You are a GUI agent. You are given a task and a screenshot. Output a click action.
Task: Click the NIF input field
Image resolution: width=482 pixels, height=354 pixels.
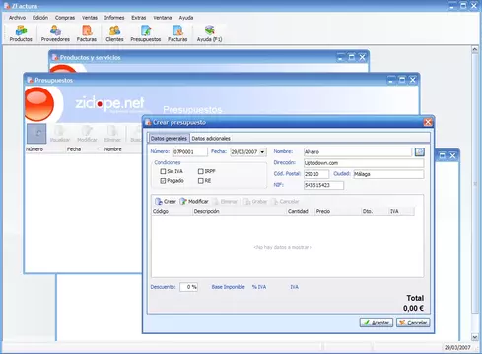(323, 185)
